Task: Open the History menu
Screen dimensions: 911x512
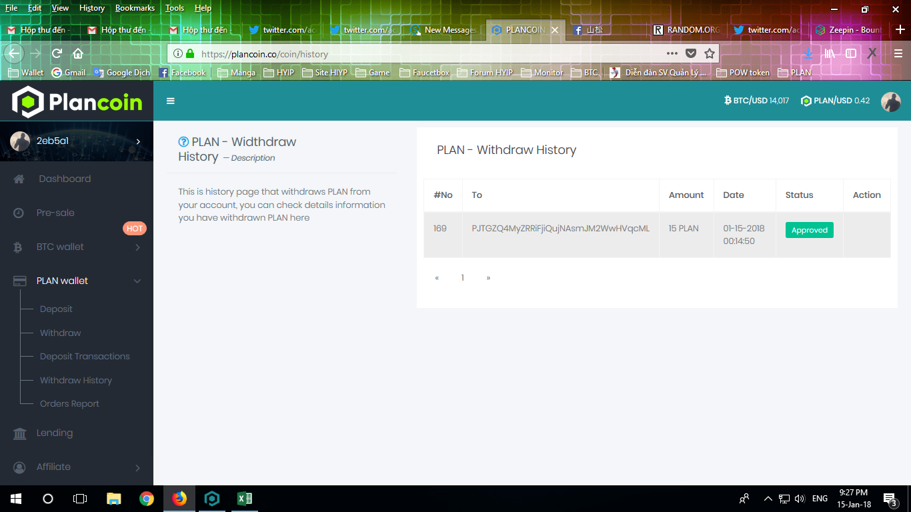Action: (92, 8)
